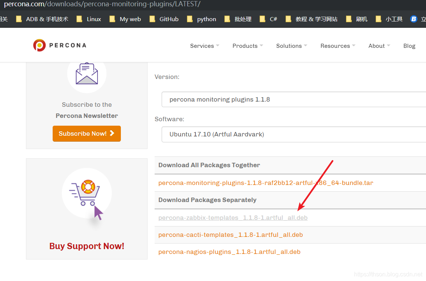Open the 刷机 bookmark folder
Screen dimensions: 426x281
point(357,19)
